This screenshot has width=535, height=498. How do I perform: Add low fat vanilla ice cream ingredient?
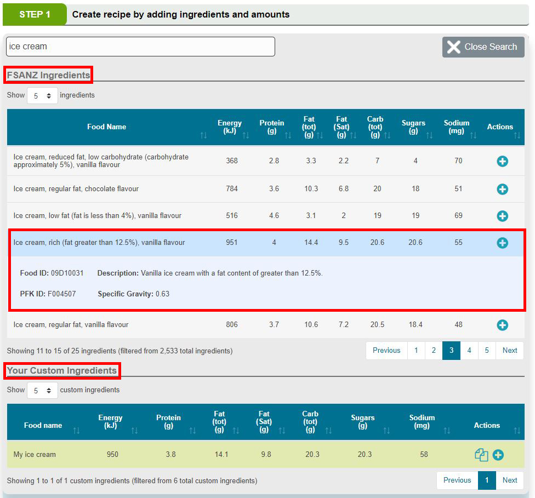coord(502,216)
